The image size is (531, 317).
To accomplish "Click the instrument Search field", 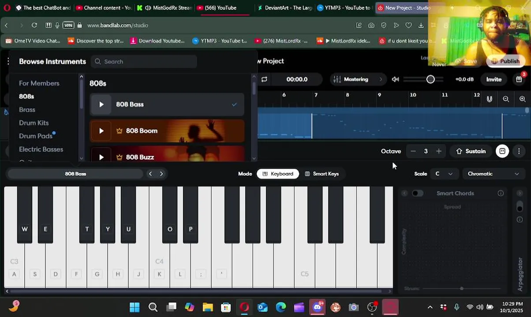I will coord(144,62).
